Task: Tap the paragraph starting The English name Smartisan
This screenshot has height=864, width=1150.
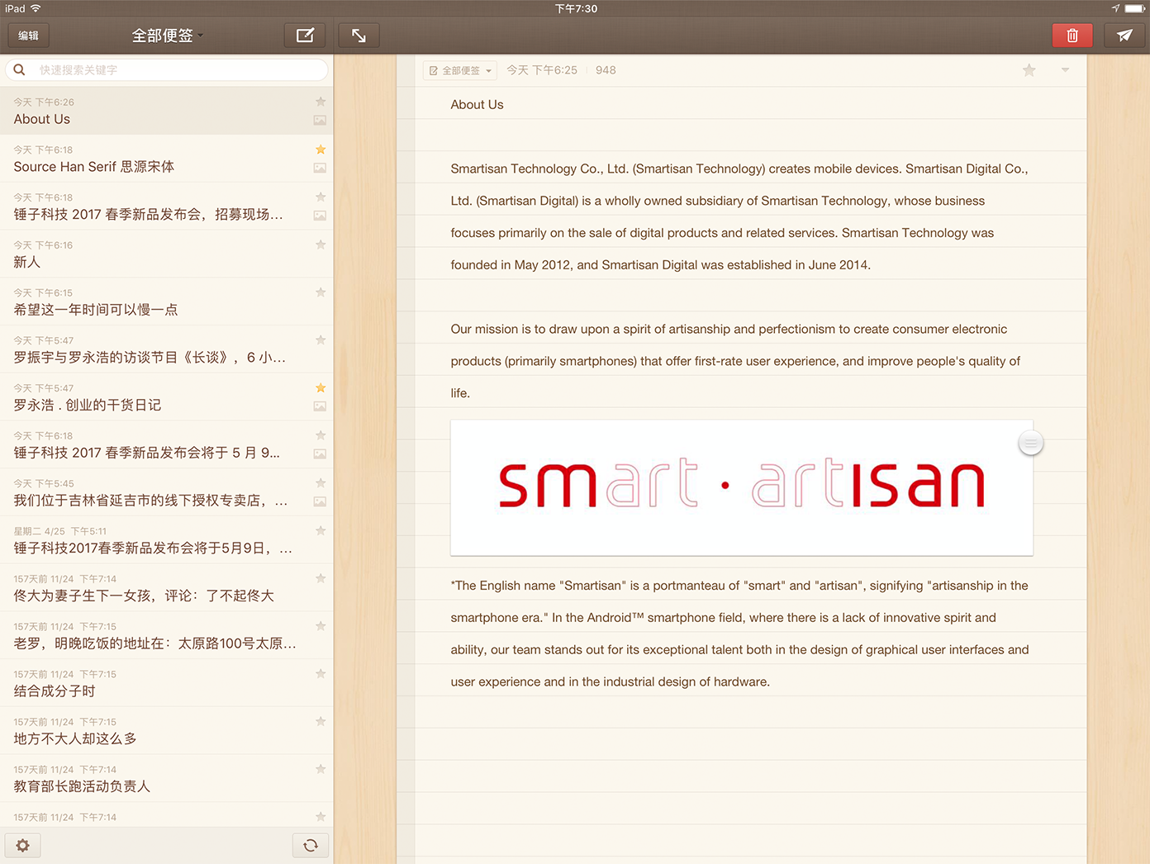Action: [739, 634]
